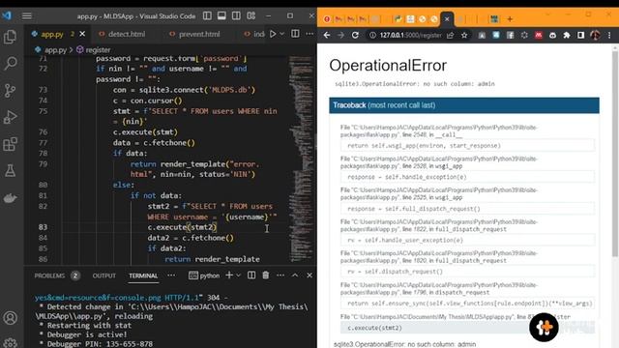The width and height of the screenshot is (619, 348).
Task: Split the editor to the right
Action: (295, 34)
